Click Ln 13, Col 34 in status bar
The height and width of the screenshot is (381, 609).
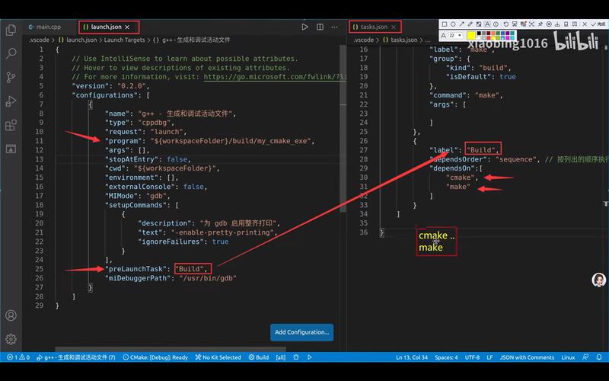pos(412,357)
